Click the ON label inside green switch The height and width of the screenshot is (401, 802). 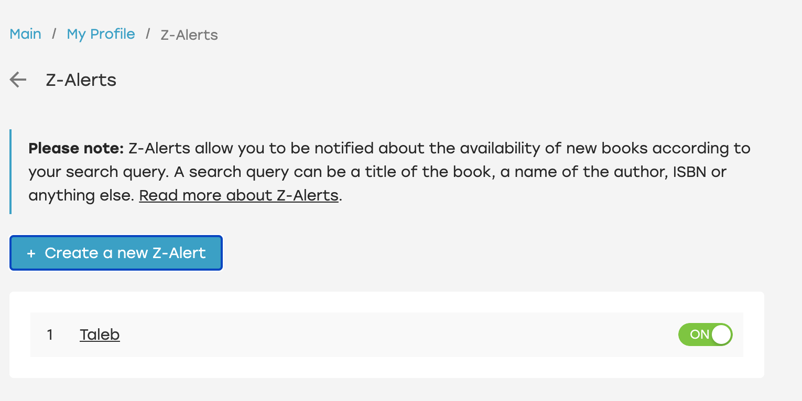tap(699, 335)
